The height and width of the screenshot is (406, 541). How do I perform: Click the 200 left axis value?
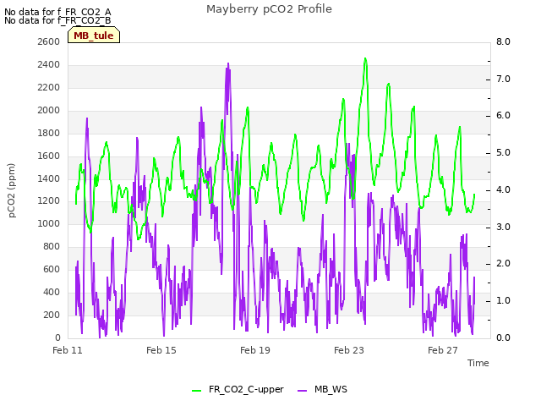(52, 315)
